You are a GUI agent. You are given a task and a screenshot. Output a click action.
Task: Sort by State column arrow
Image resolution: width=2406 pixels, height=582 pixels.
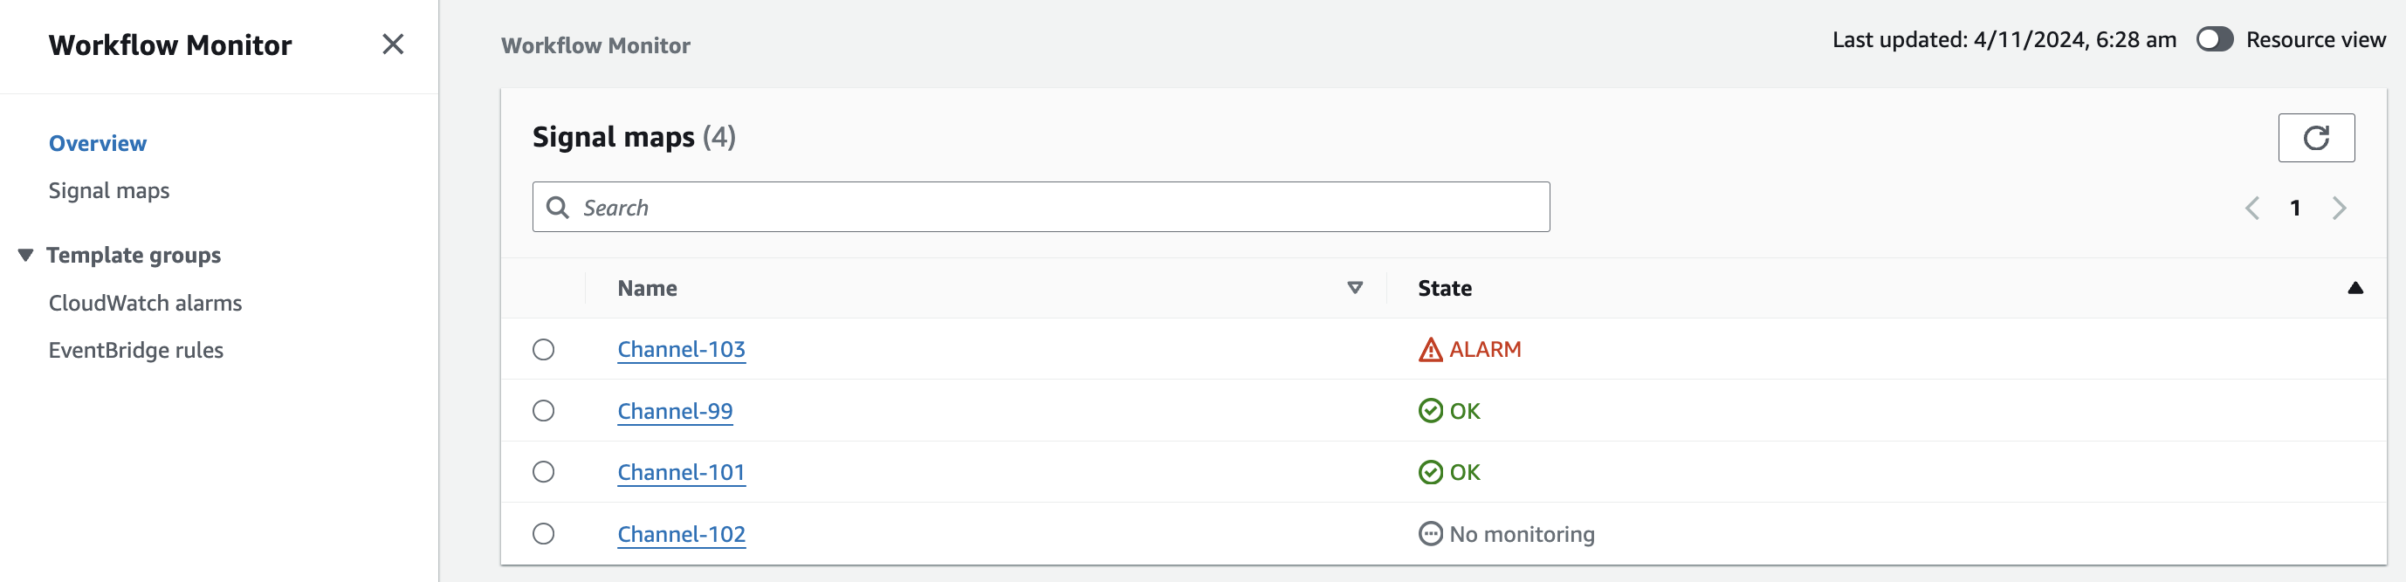pyautogui.click(x=2354, y=288)
